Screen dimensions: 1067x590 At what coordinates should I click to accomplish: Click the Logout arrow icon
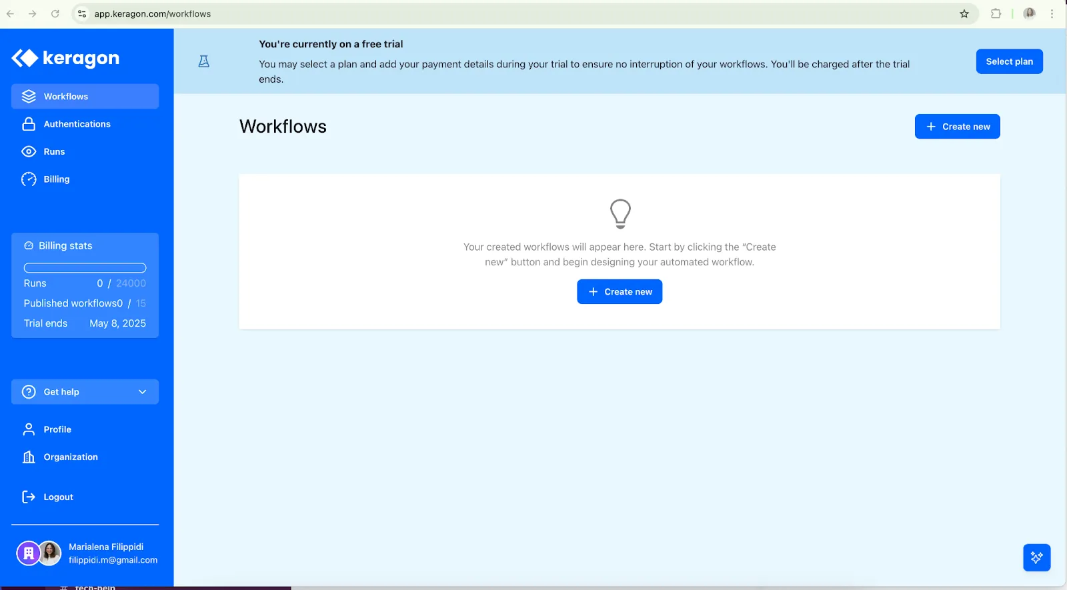(x=29, y=497)
